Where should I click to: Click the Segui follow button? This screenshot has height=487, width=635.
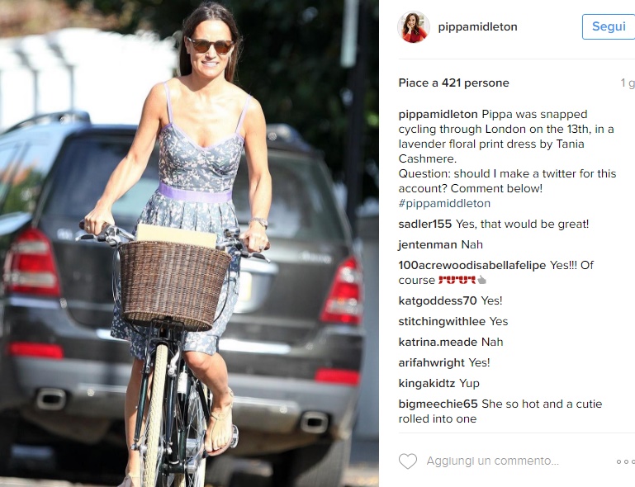click(609, 26)
